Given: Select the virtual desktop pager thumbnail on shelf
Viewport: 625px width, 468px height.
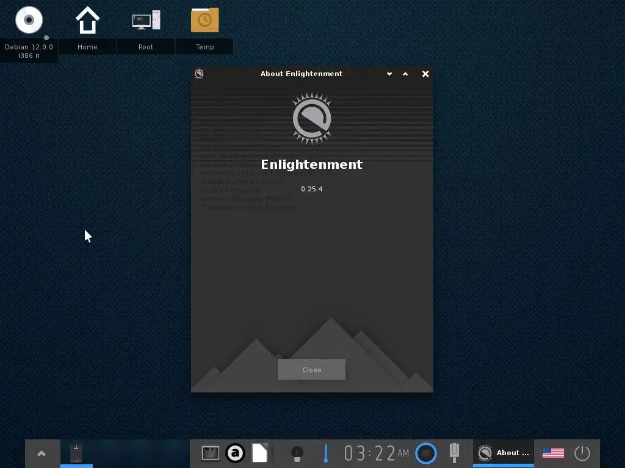Looking at the screenshot, I should pyautogui.click(x=76, y=453).
